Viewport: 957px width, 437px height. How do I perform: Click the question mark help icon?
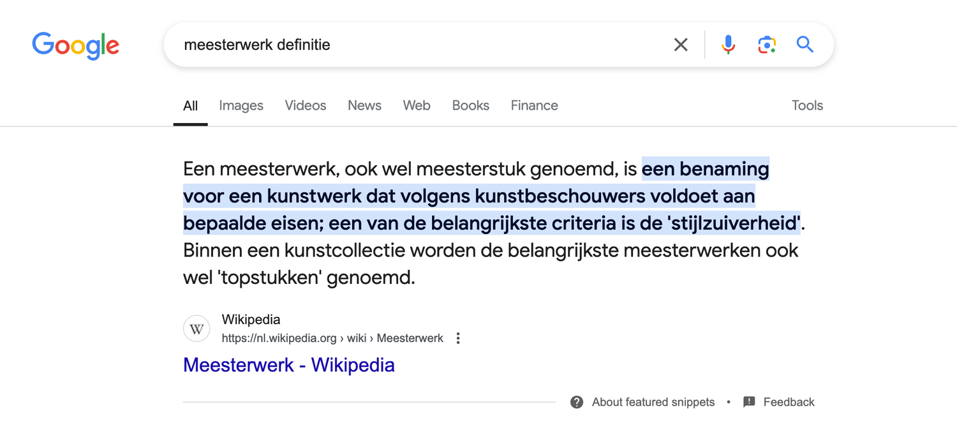coord(577,402)
